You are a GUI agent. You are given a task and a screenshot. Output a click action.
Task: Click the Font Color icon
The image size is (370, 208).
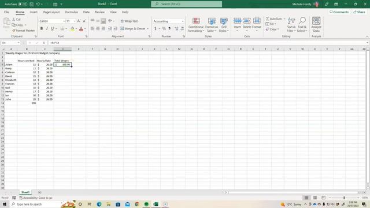coord(81,28)
